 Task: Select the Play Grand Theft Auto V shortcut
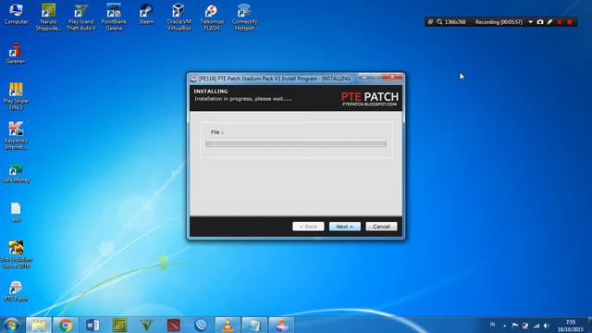[80, 17]
